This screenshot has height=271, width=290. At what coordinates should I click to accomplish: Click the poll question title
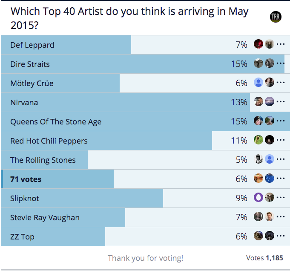129,18
